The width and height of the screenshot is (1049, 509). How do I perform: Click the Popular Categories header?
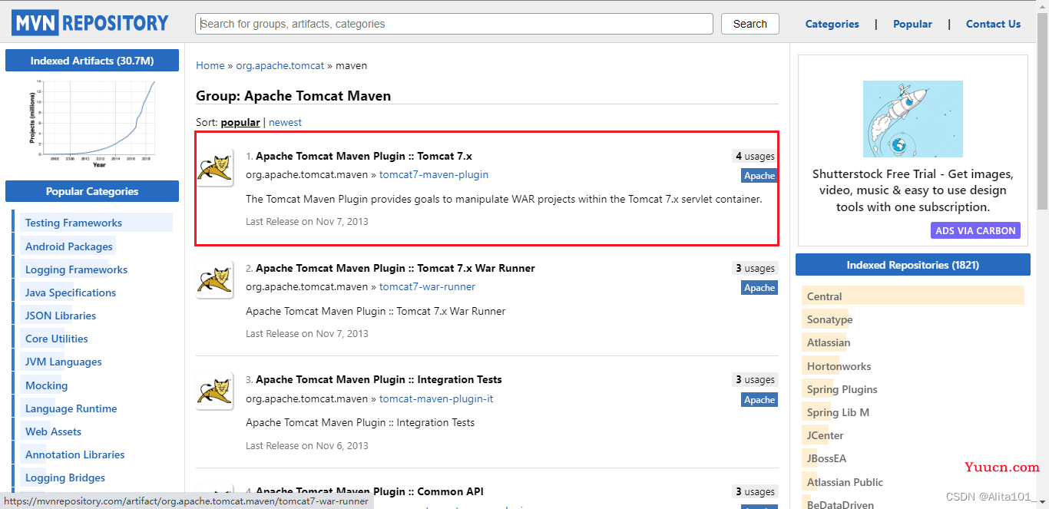tap(92, 191)
